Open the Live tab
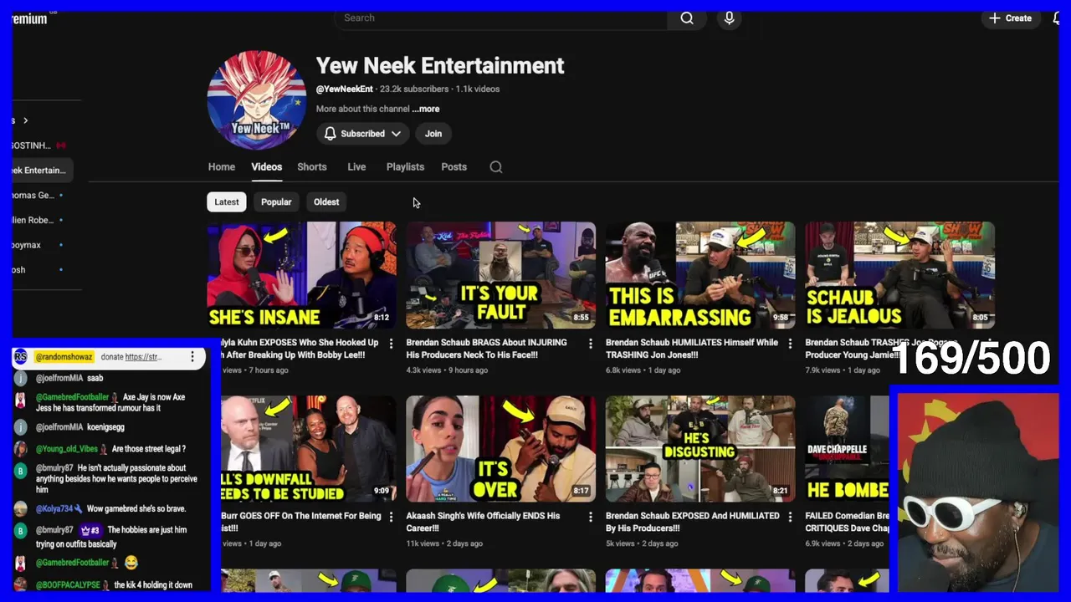The image size is (1071, 602). [356, 166]
